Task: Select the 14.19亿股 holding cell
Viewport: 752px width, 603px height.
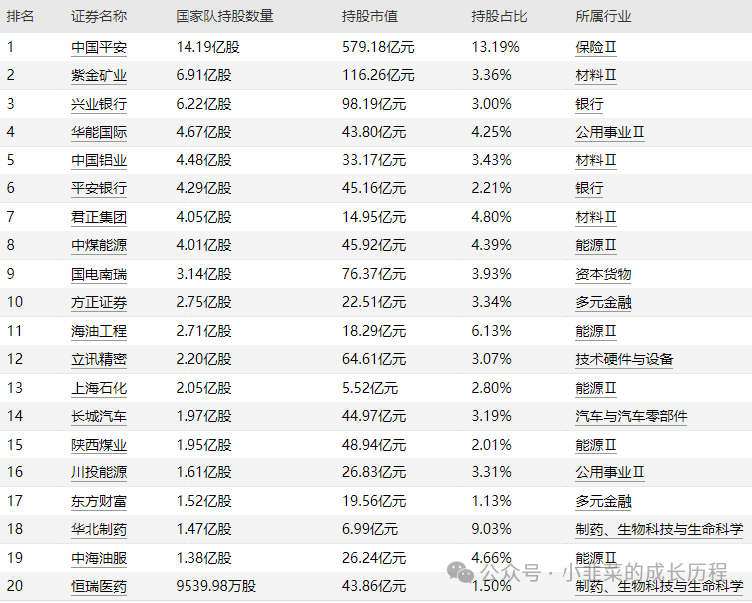Action: tap(207, 47)
